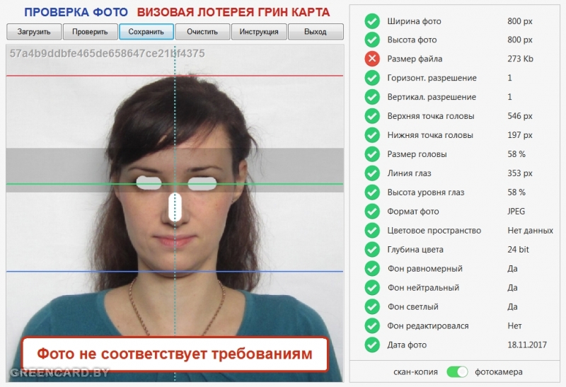Click the Загрузить button
This screenshot has width=566, height=387.
pyautogui.click(x=34, y=32)
